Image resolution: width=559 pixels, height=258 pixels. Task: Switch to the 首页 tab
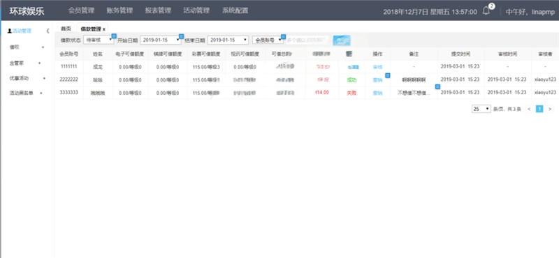coord(66,29)
